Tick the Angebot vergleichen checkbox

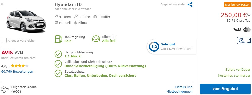click(x=4, y=40)
